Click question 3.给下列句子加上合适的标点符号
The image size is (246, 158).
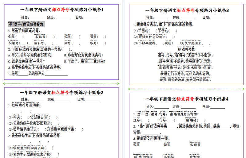[35, 67]
